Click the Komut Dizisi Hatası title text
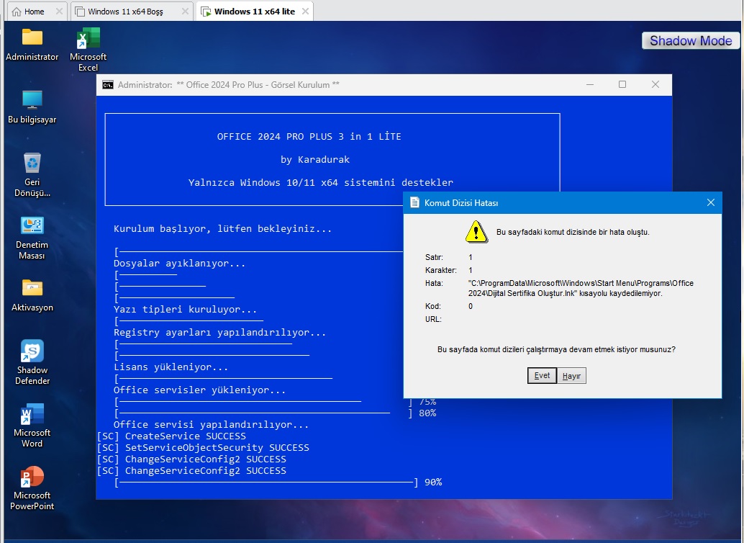This screenshot has height=543, width=744. click(x=461, y=203)
